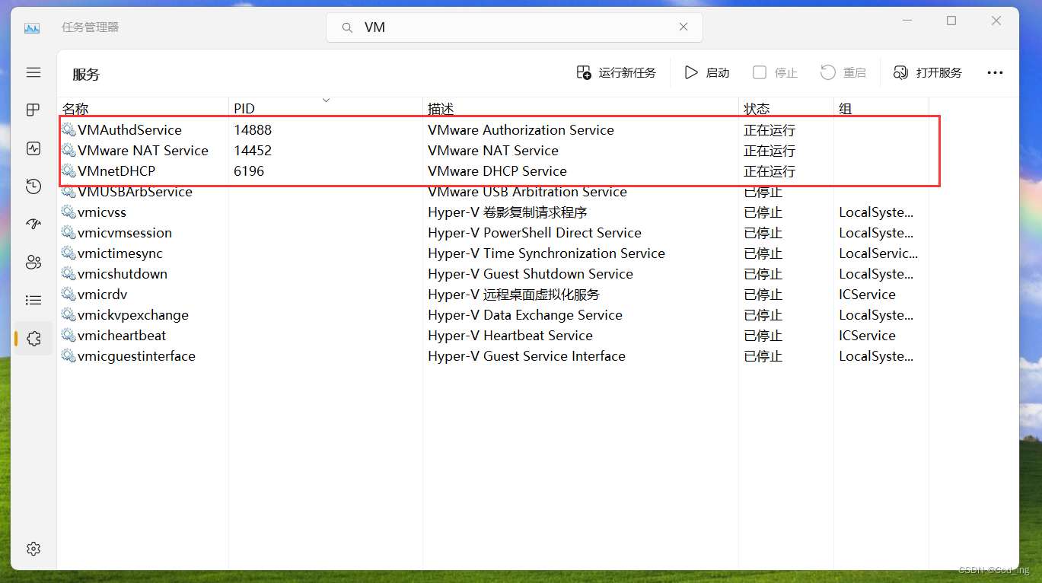Open the hamburger navigation menu

(x=33, y=72)
